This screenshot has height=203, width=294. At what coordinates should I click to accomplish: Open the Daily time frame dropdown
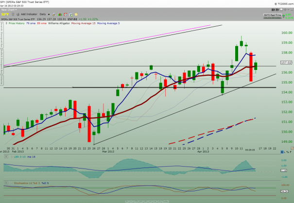pyautogui.click(x=45, y=14)
